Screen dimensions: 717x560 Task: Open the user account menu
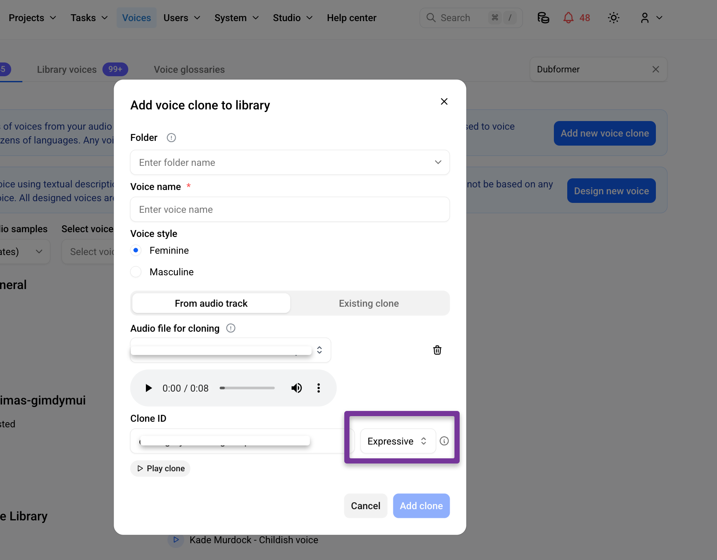click(x=651, y=18)
